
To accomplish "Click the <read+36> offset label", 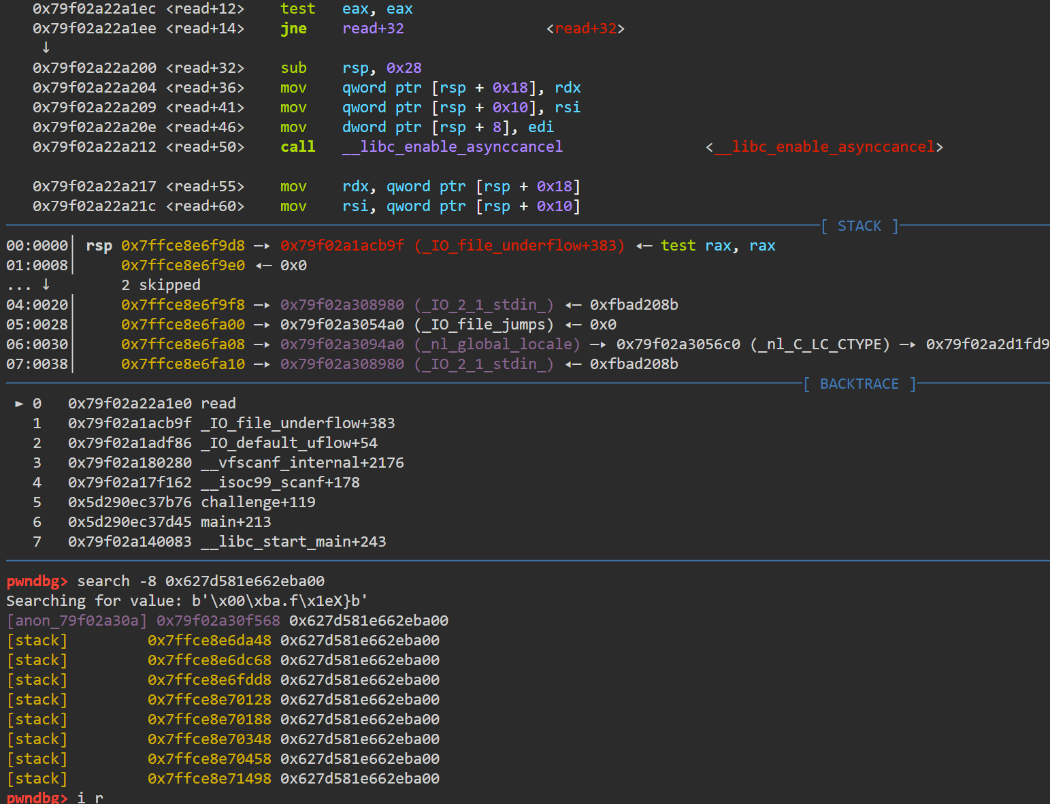I will [205, 88].
